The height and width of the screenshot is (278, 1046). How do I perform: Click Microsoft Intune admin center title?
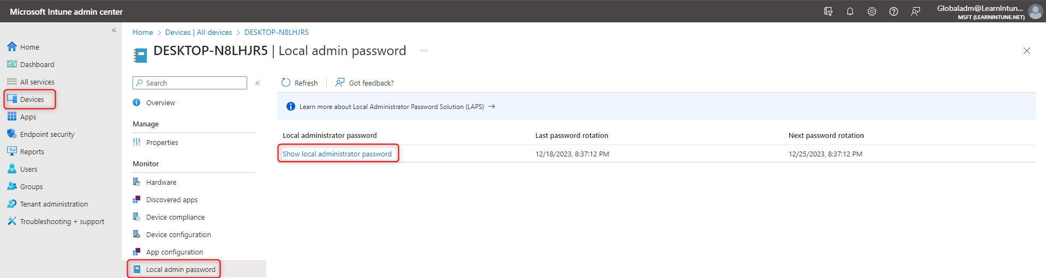pos(67,11)
